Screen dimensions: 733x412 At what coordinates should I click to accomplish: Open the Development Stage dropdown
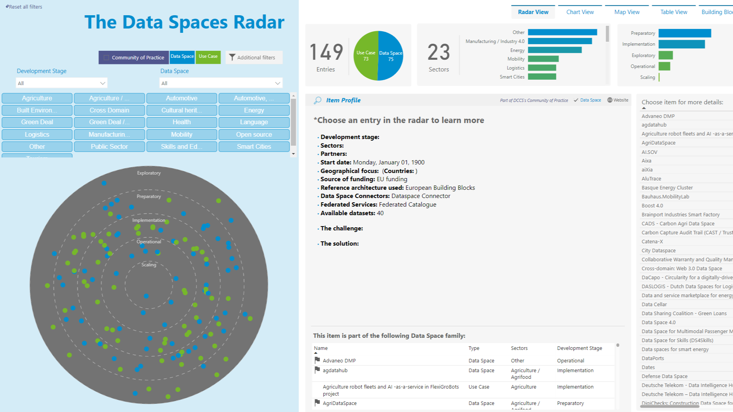pyautogui.click(x=61, y=83)
